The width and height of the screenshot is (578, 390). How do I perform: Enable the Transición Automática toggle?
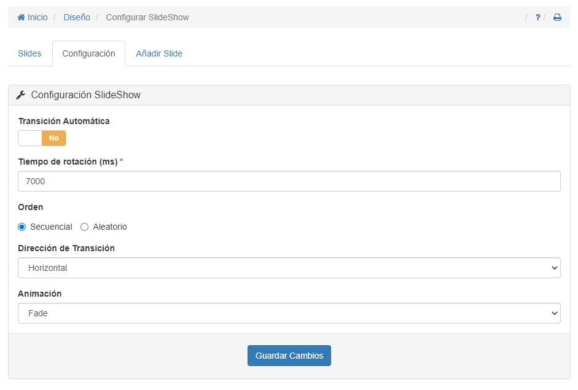click(29, 138)
